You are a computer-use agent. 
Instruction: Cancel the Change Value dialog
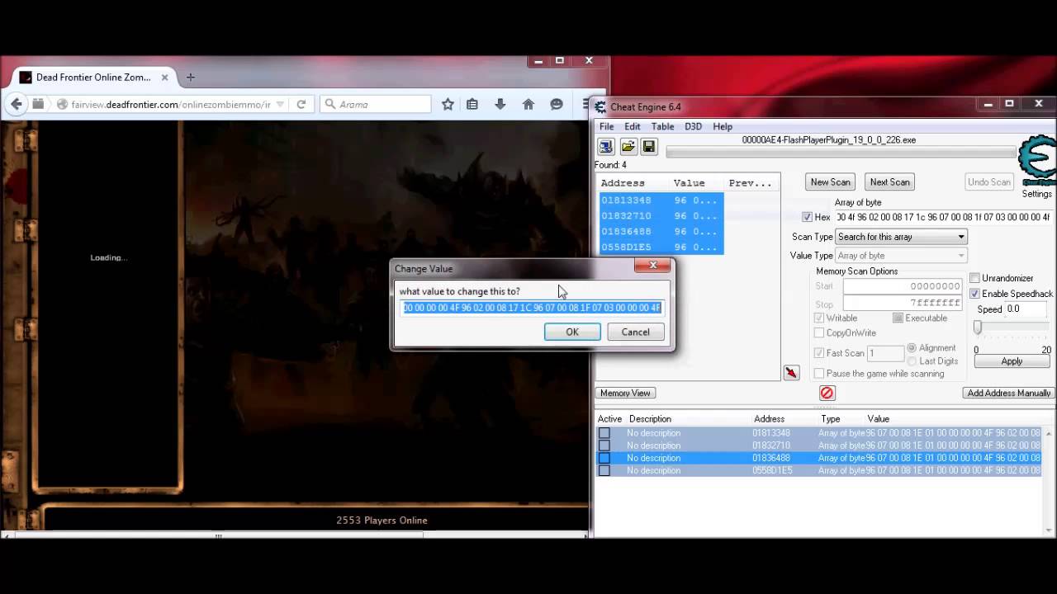point(636,332)
